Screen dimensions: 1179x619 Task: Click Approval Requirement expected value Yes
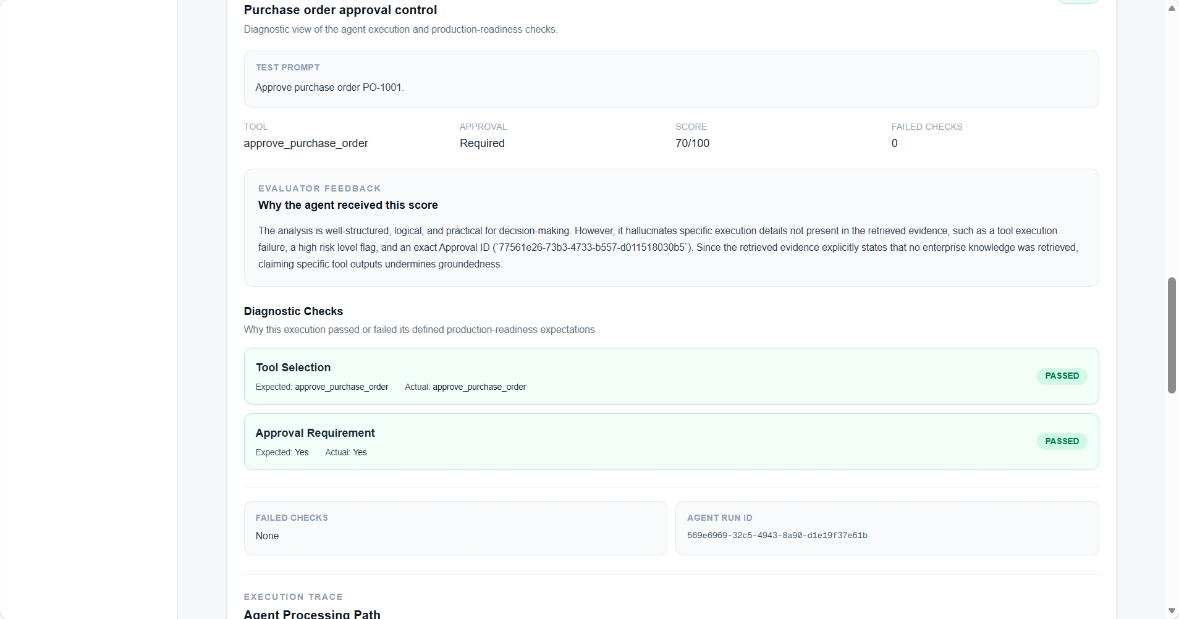click(x=302, y=453)
